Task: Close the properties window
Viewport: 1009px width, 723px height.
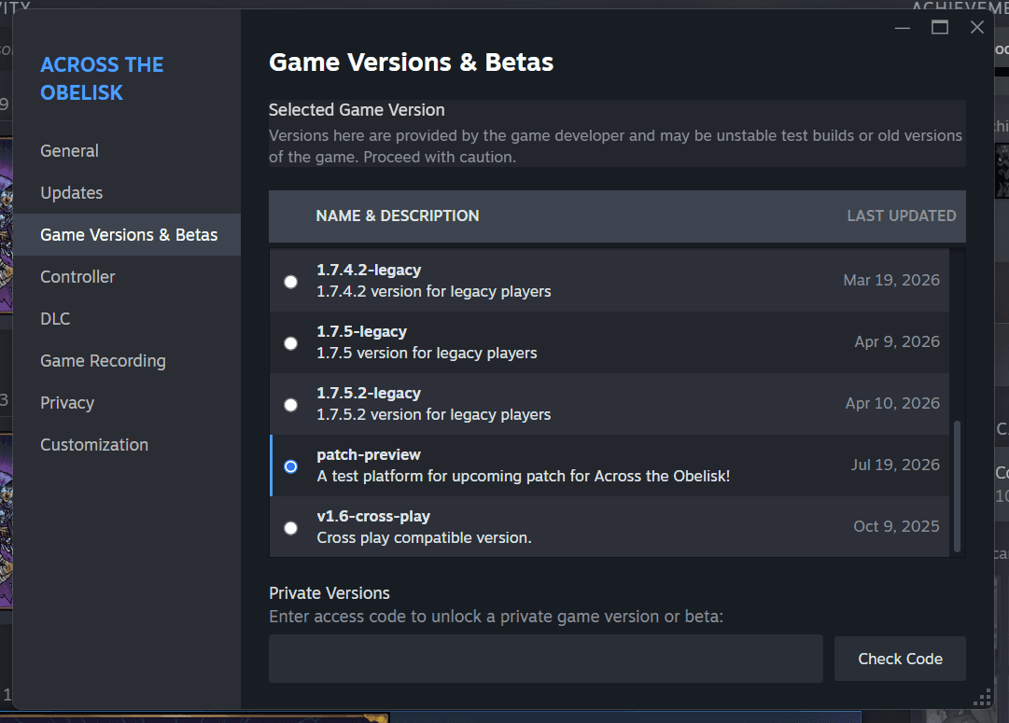Action: 977,27
